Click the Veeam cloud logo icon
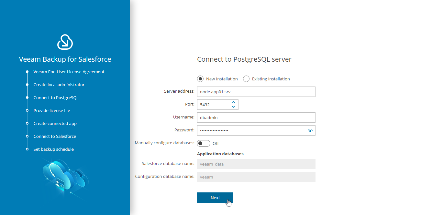 (x=65, y=42)
